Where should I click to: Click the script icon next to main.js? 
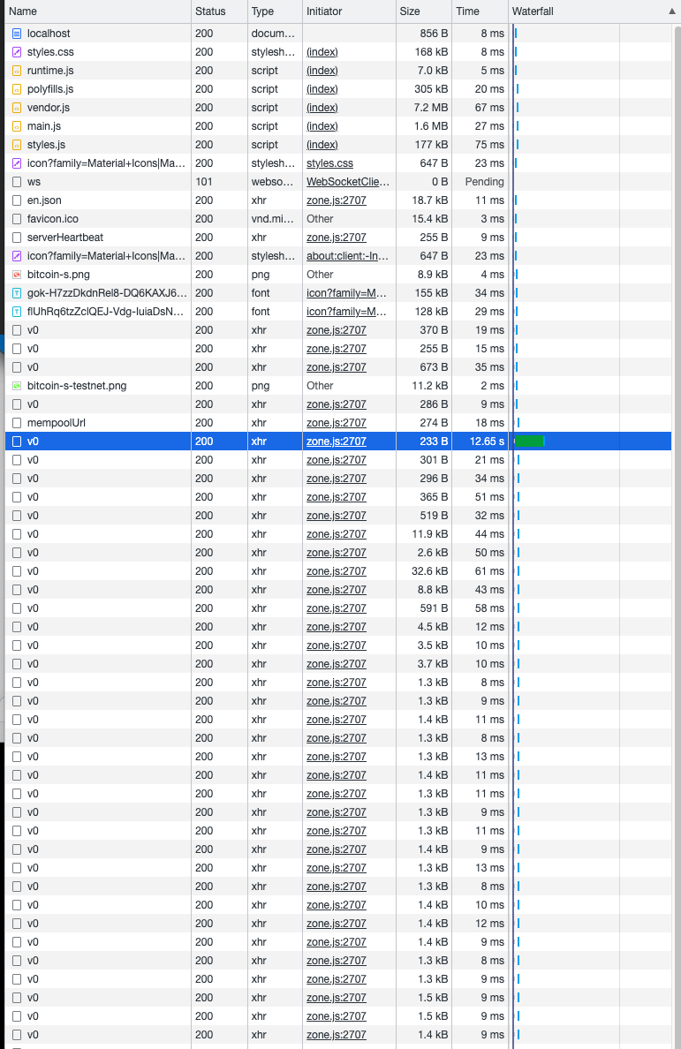[x=18, y=125]
